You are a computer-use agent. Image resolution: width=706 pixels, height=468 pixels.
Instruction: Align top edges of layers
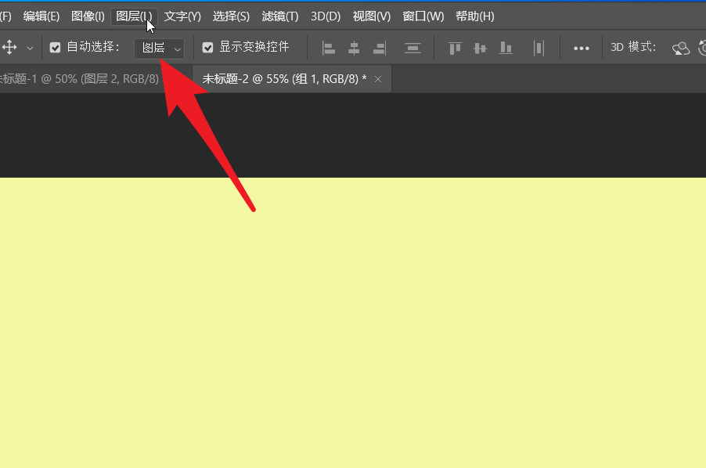pos(455,48)
